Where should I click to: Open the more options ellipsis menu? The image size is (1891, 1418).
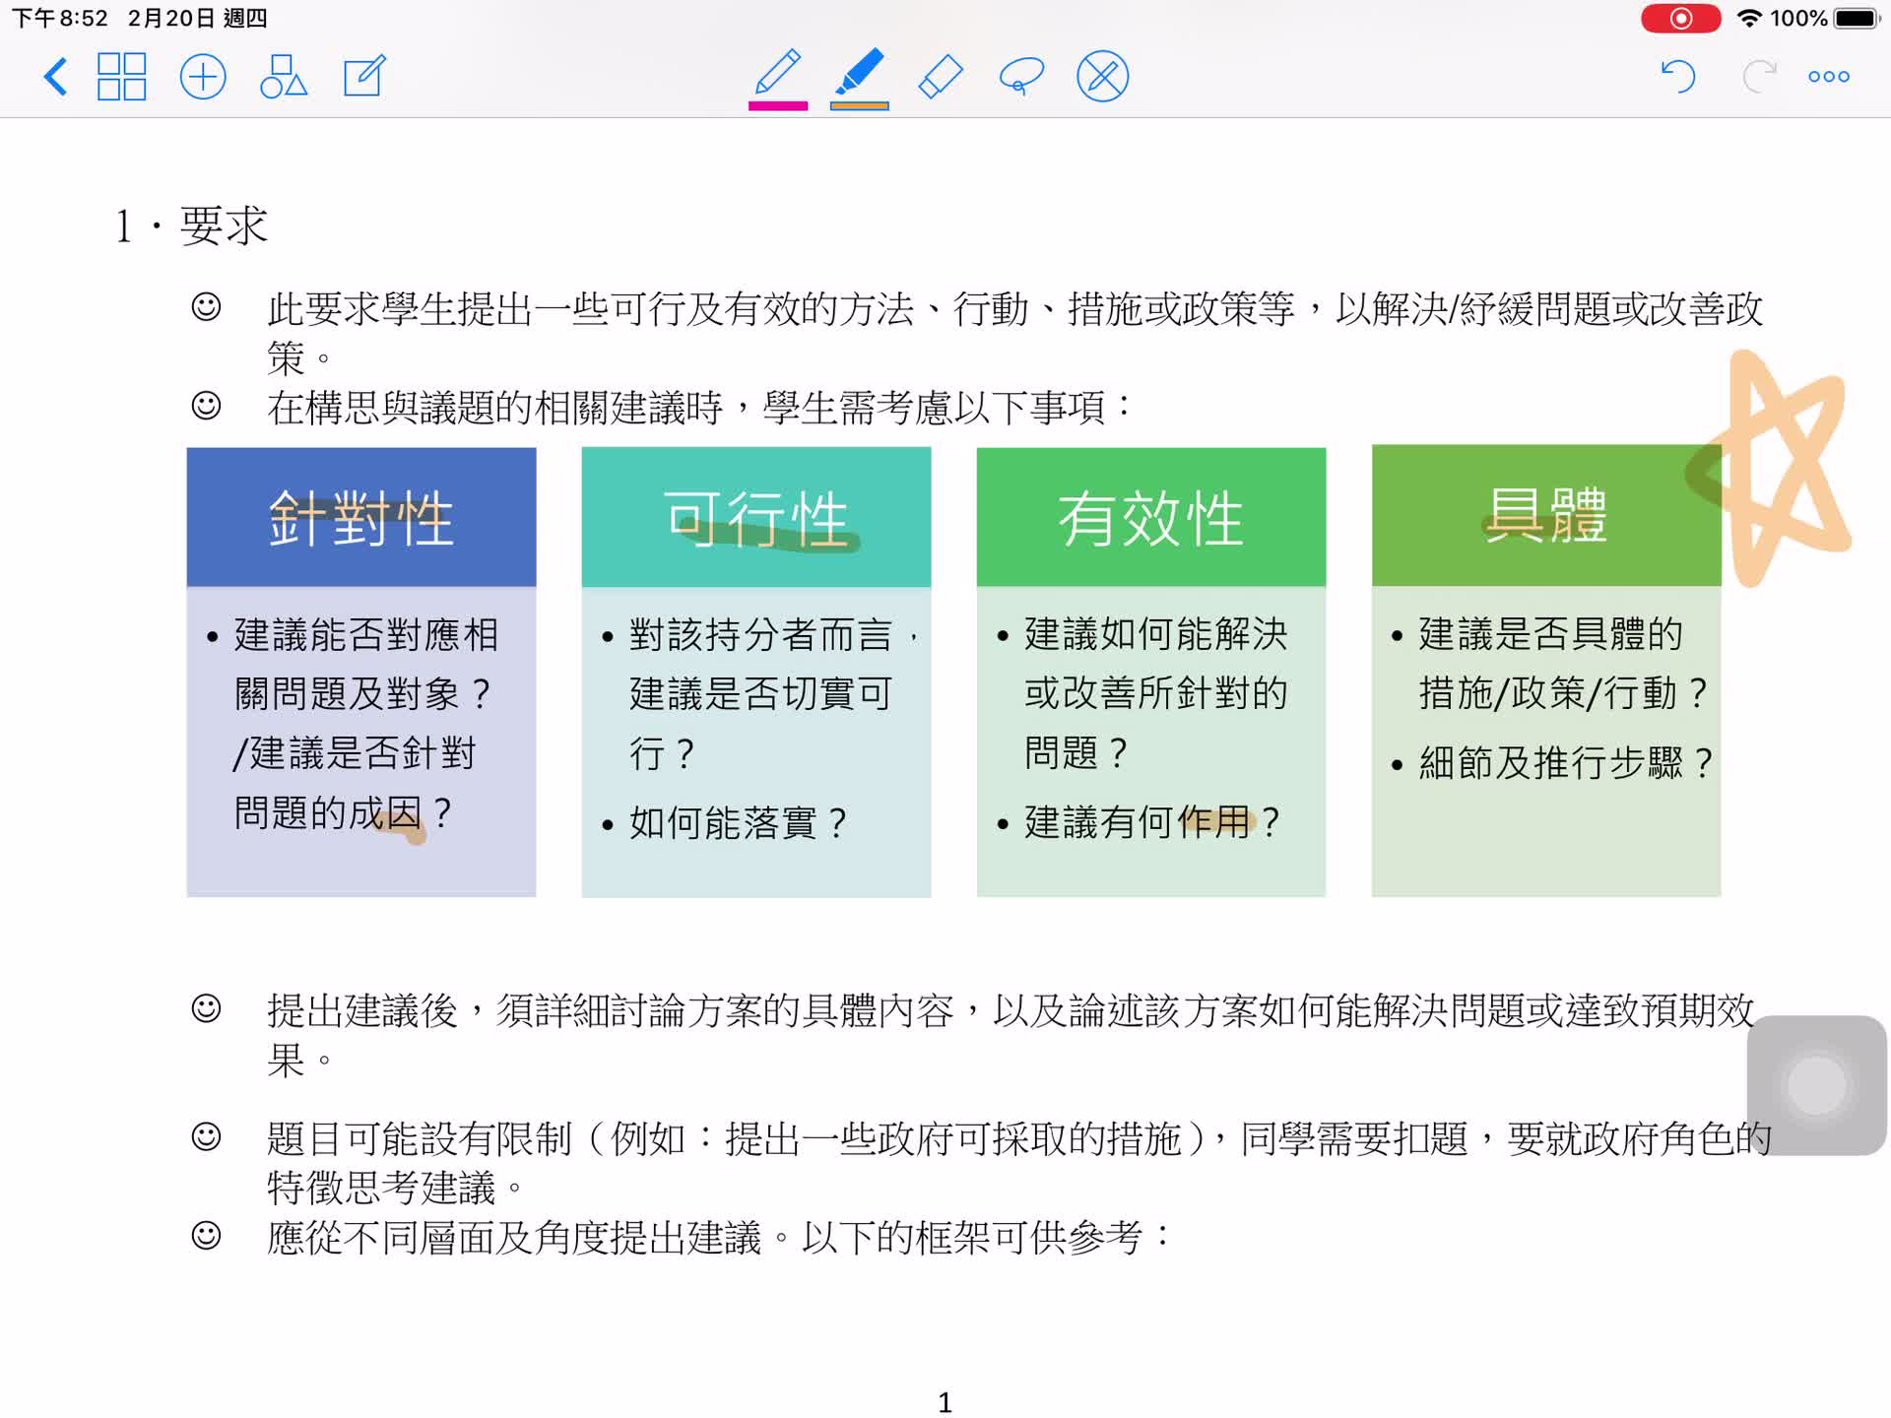(1828, 76)
